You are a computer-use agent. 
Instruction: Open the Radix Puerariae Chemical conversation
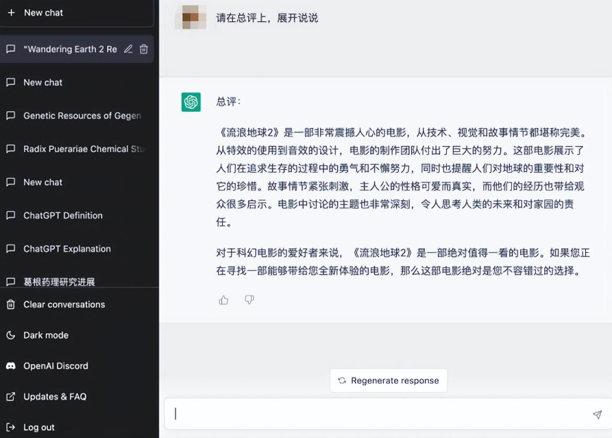(x=84, y=149)
